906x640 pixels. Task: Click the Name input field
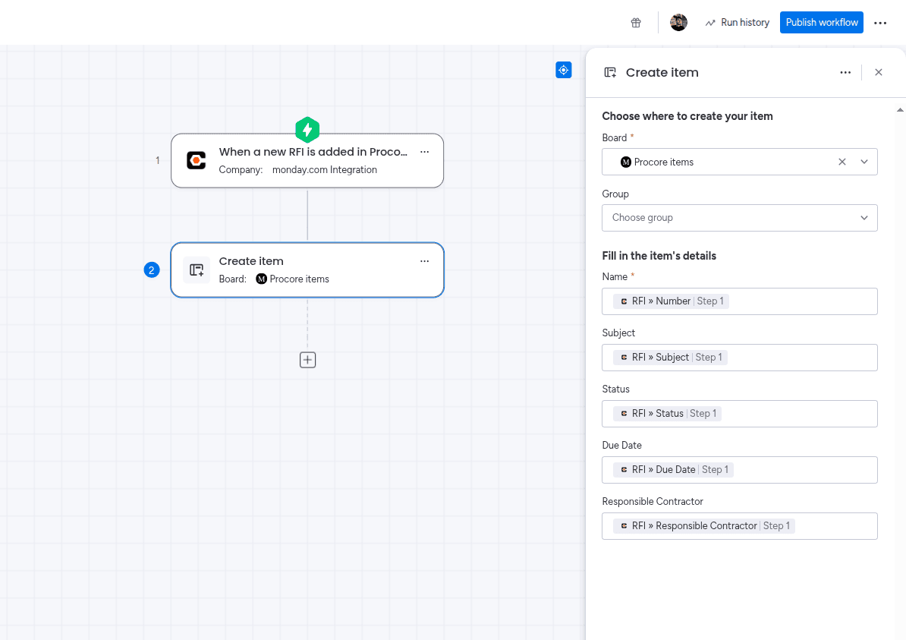[x=740, y=301]
